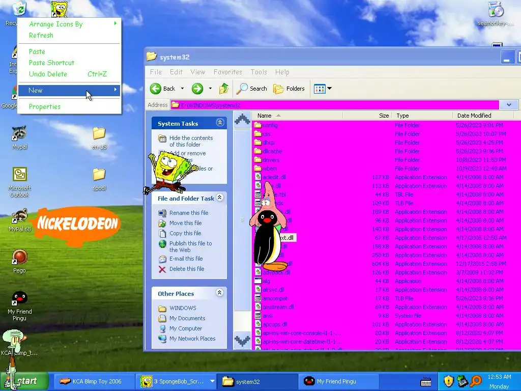Click the dllcache folder icon
521x391 pixels.
[x=258, y=151]
